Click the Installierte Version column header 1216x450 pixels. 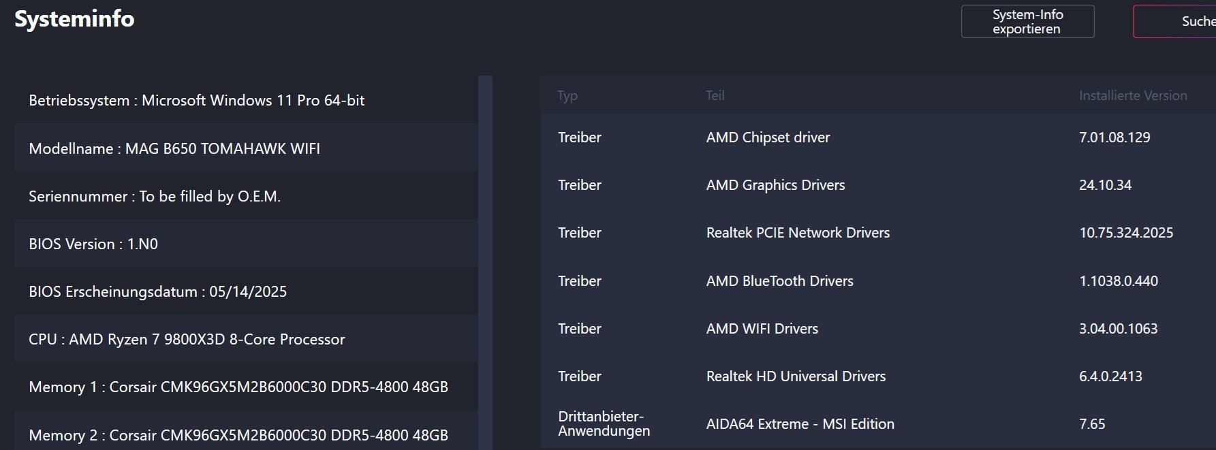1133,95
